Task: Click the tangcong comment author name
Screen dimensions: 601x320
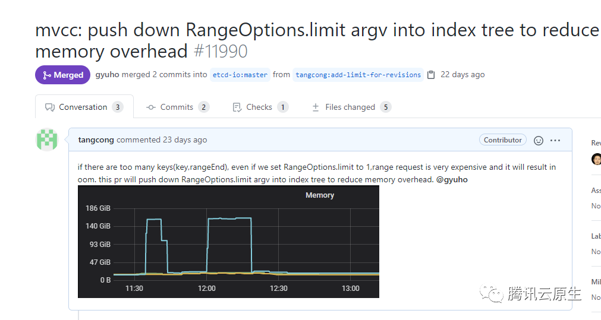Action: tap(96, 140)
